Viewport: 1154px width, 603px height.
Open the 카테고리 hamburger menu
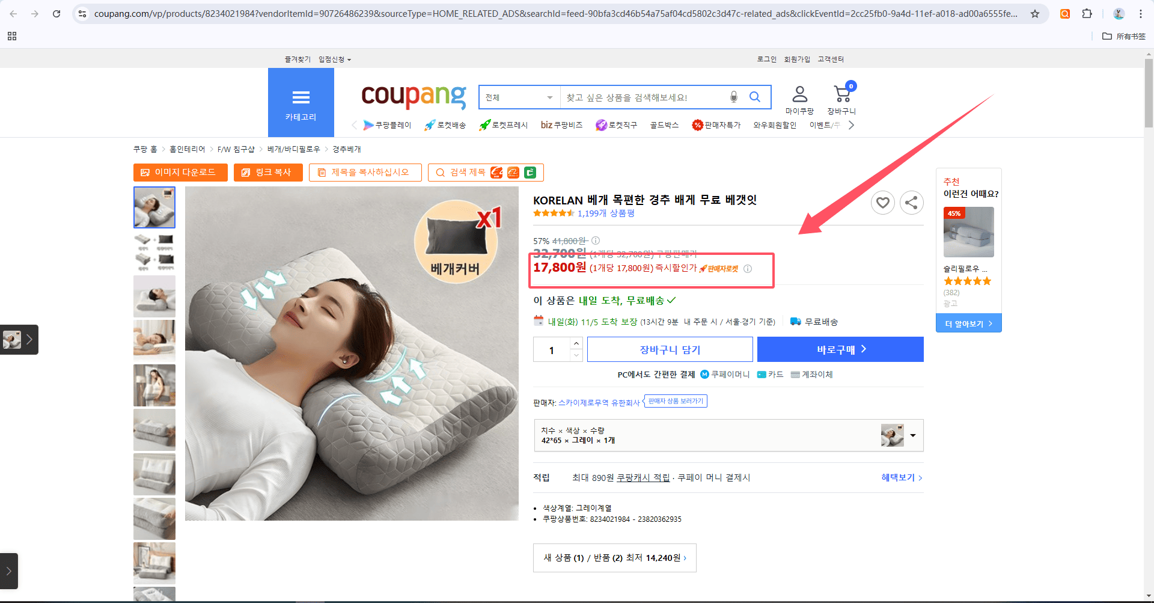click(301, 102)
